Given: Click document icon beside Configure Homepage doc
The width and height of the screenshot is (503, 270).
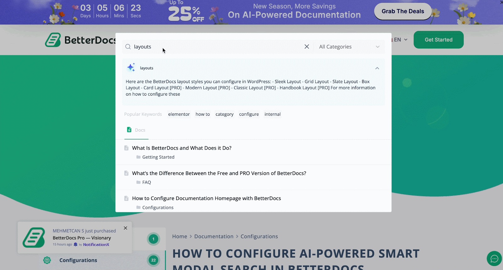Looking at the screenshot, I should pyautogui.click(x=126, y=198).
